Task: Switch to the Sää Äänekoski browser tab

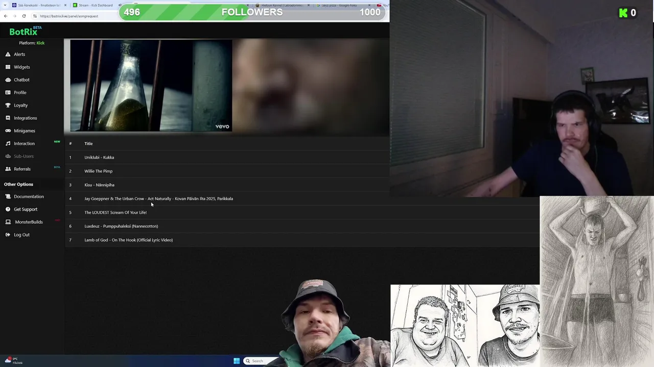Action: tap(39, 5)
